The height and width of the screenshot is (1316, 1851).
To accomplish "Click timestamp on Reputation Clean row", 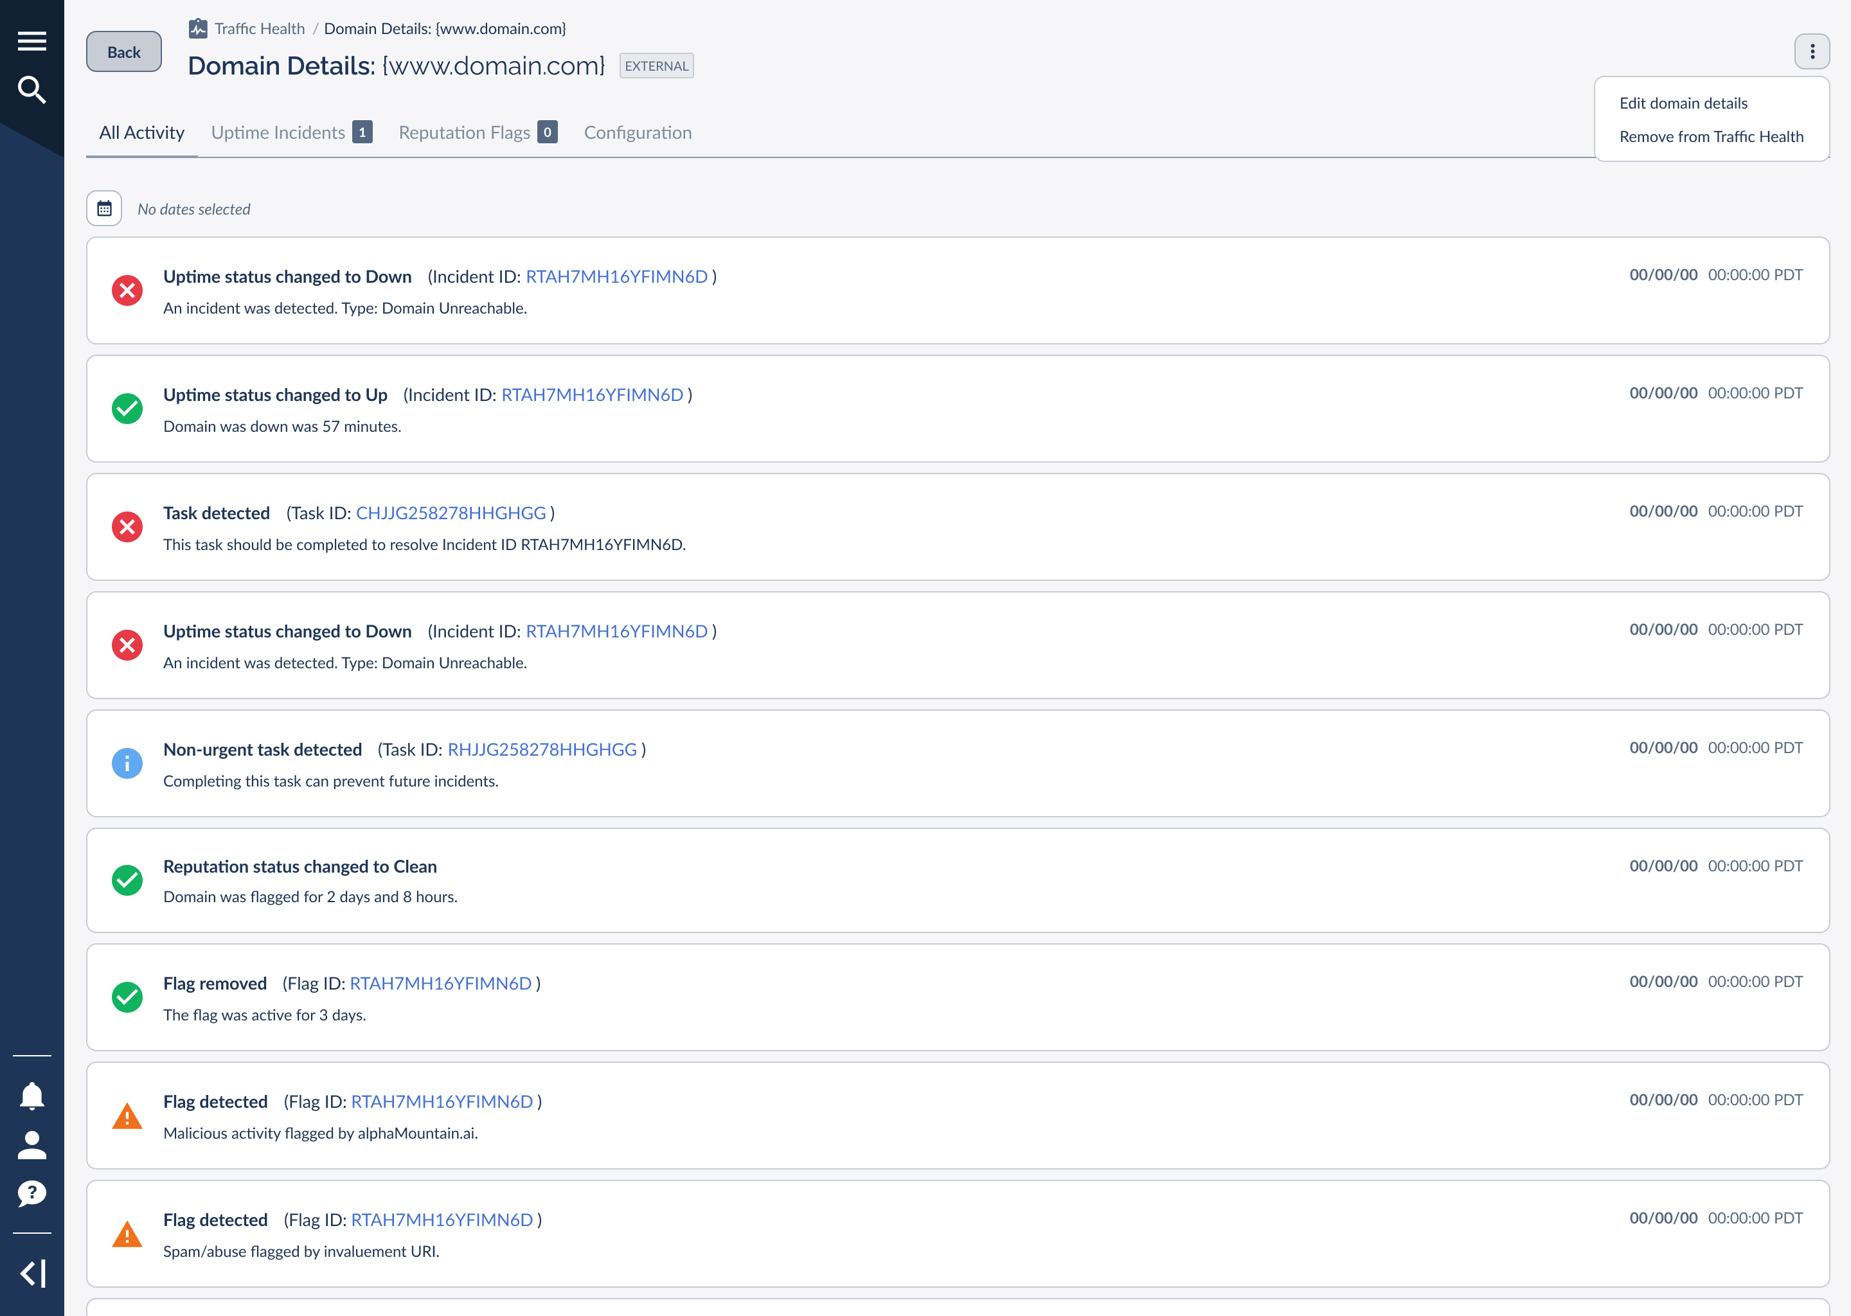I will coord(1715,866).
